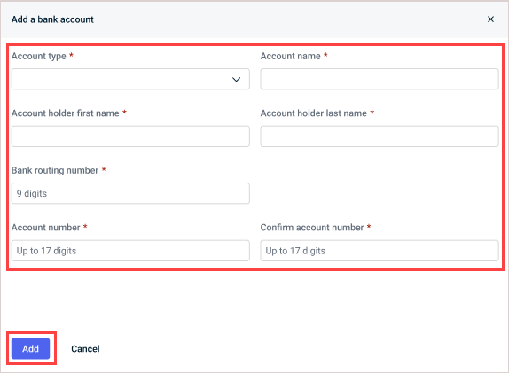Click the Account name label text

click(x=290, y=56)
